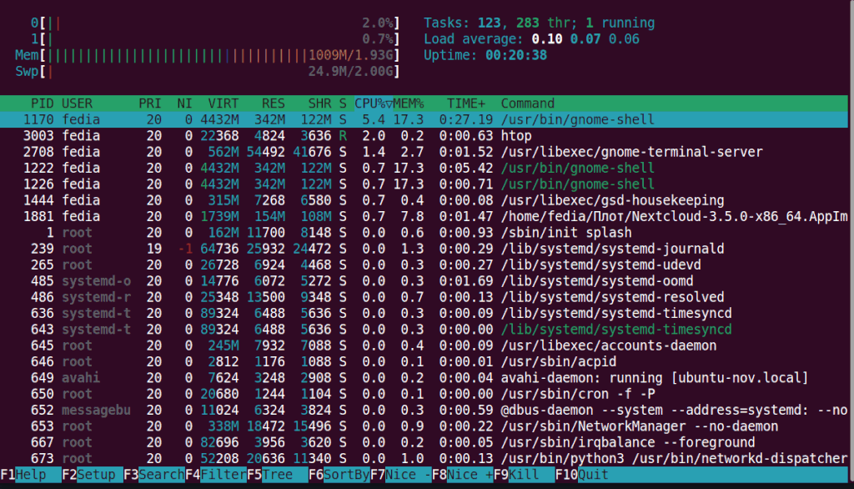The image size is (854, 489).
Task: Select the systemd-resolved process row
Action: pyautogui.click(x=424, y=297)
